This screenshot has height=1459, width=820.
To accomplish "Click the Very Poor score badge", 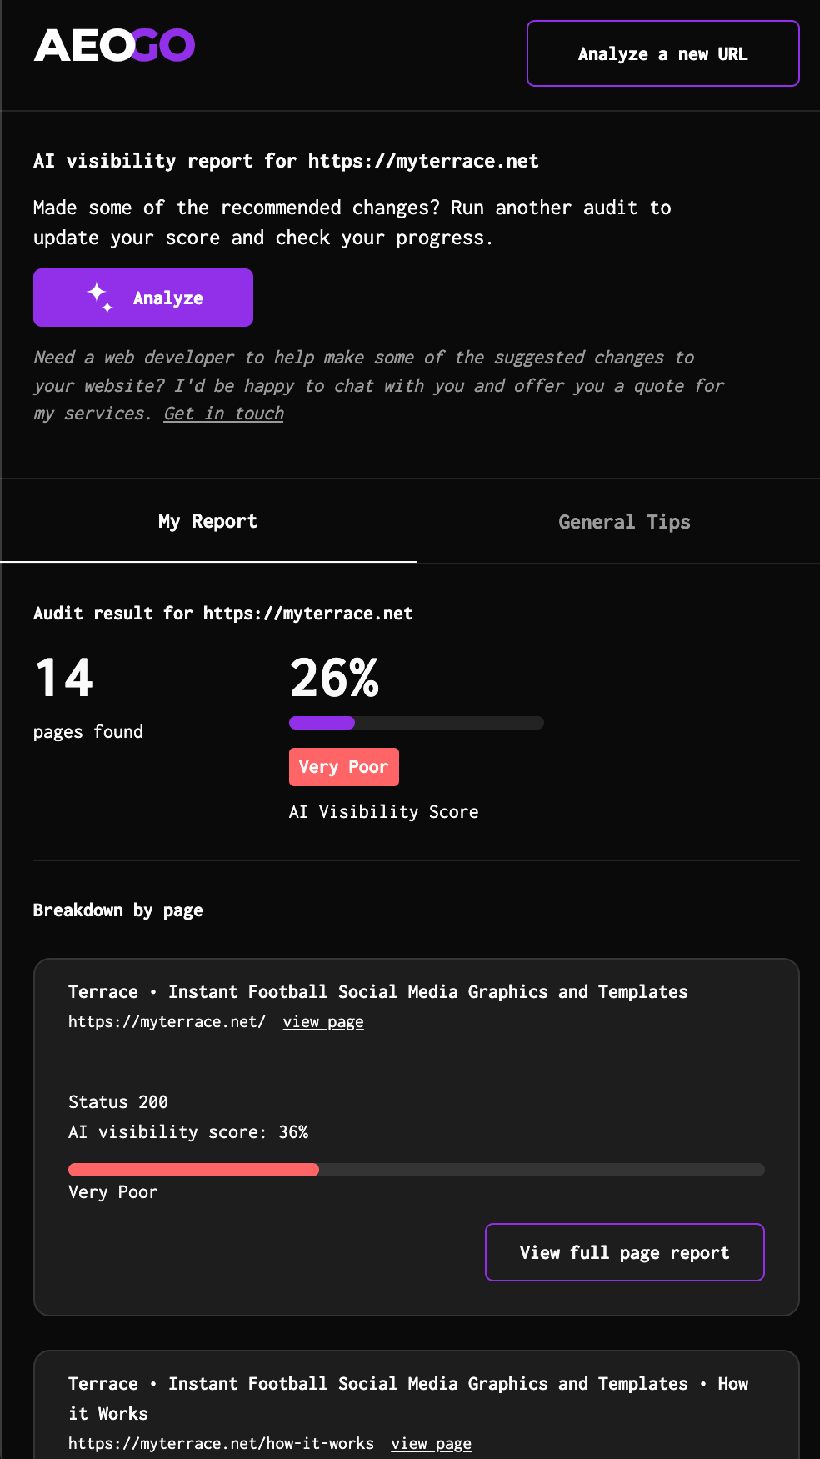I will coord(343,767).
